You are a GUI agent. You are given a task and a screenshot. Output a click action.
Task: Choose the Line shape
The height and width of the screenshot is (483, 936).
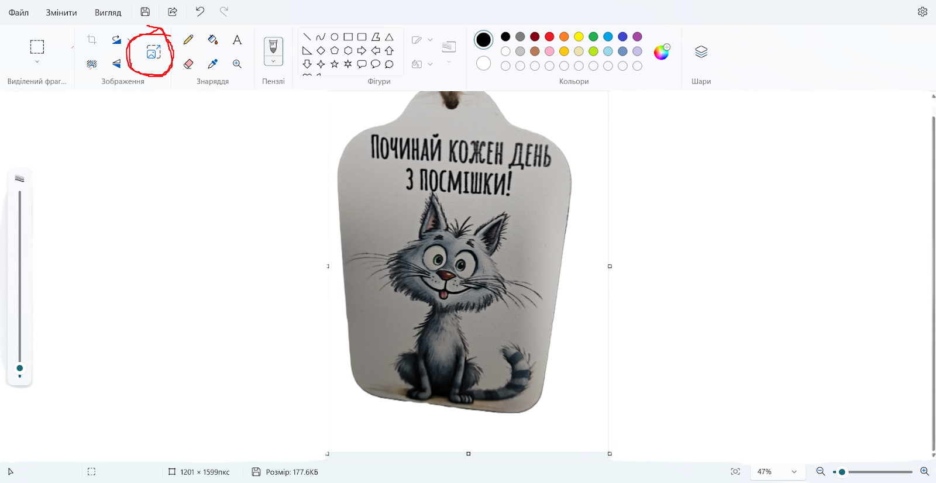307,37
